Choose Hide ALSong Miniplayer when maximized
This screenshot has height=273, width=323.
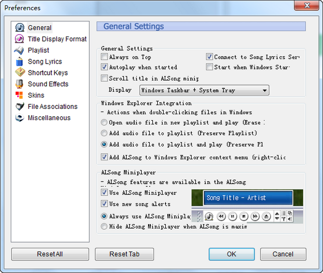[104, 227]
